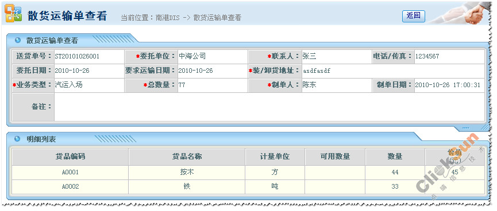Screen dimensions: 497x211
Task: Select the row with code A0001
Action: [248, 173]
